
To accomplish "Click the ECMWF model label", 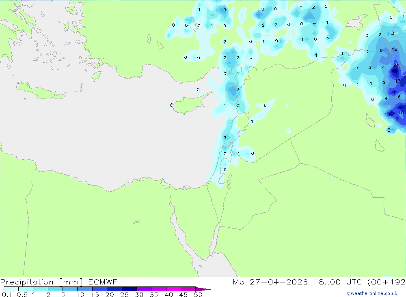I will tap(103, 282).
